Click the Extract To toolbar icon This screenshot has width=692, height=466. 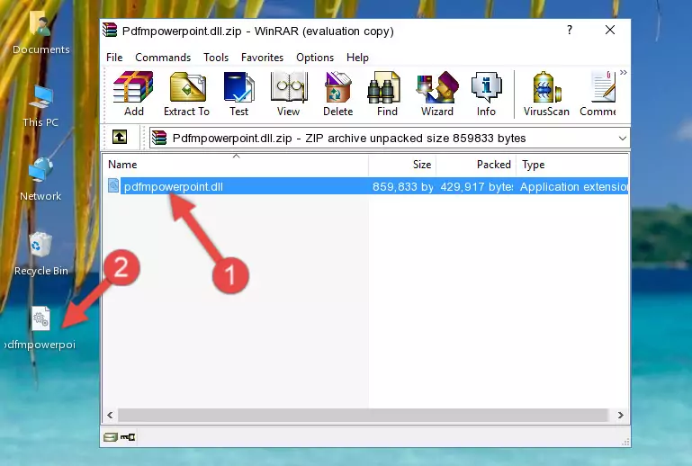(186, 94)
